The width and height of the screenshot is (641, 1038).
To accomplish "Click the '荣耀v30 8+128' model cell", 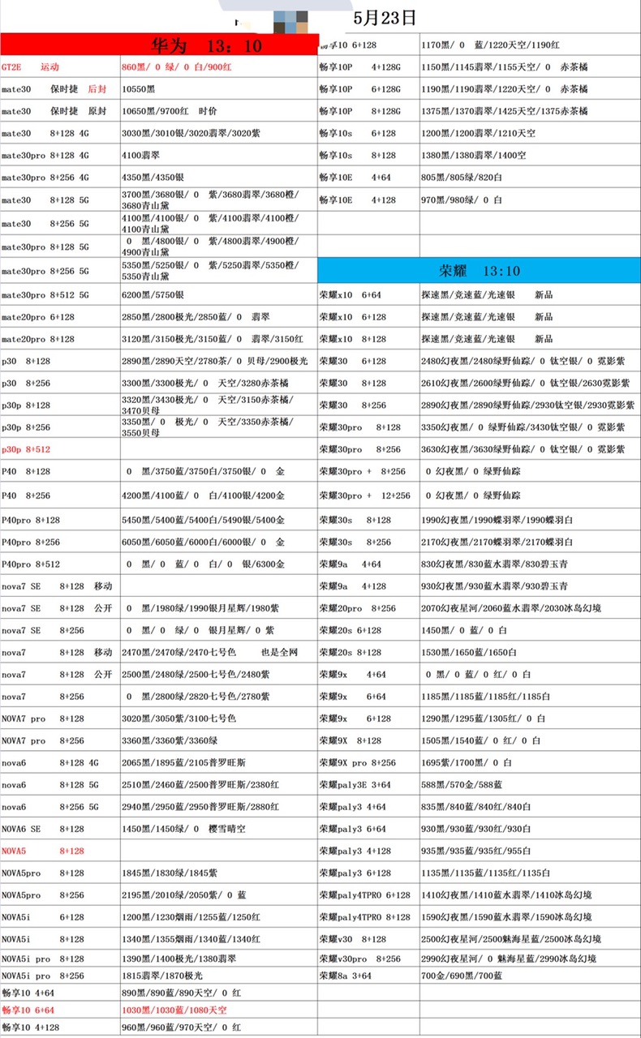I will point(368,939).
